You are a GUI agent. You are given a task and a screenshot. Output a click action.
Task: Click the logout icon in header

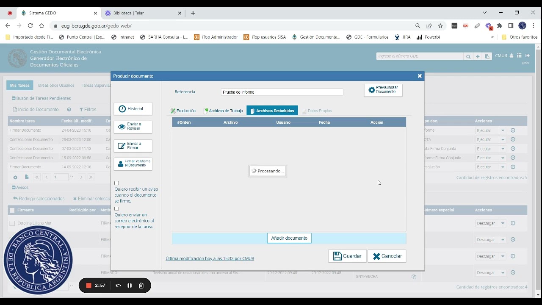pyautogui.click(x=528, y=55)
